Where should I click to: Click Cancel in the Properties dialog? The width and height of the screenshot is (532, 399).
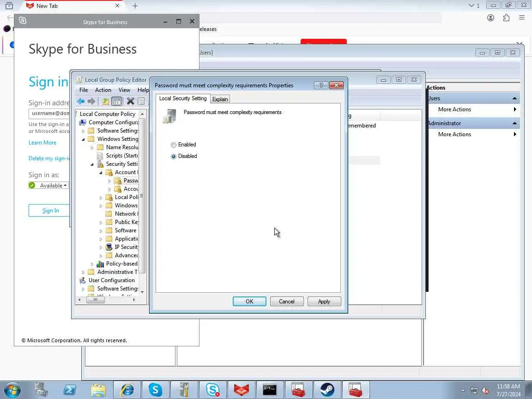[x=287, y=301]
